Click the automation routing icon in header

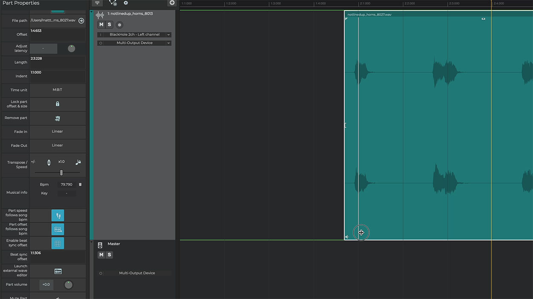[x=113, y=3]
